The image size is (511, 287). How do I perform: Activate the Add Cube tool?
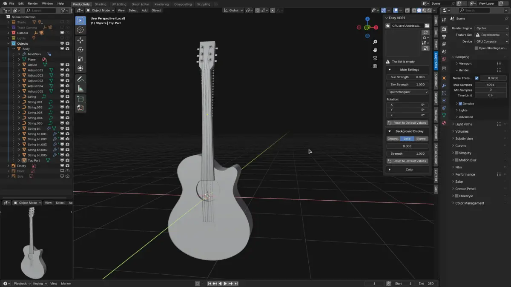tap(80, 99)
